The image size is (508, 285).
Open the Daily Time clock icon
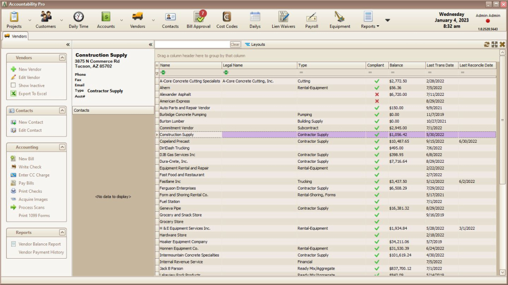click(x=79, y=19)
